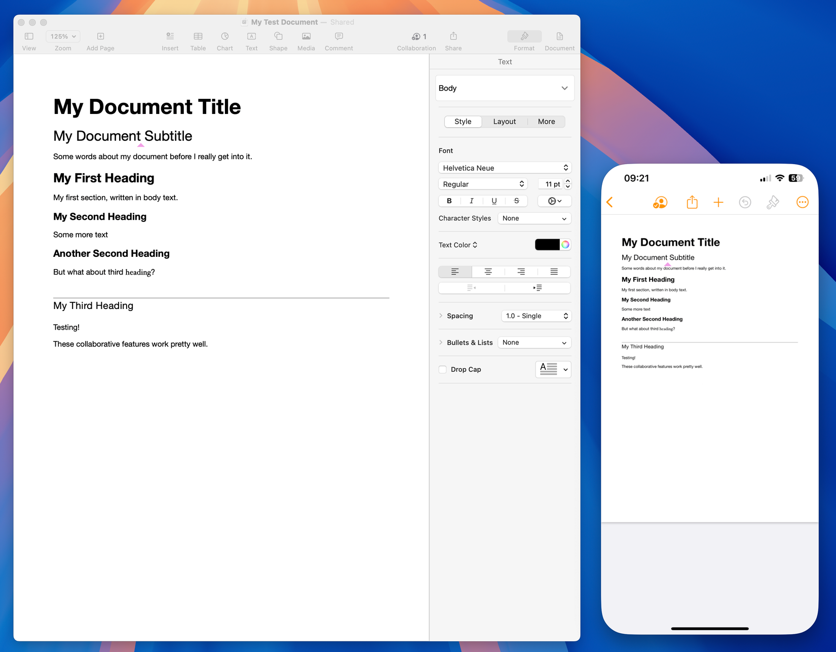Viewport: 836px width, 652px height.
Task: Open the Text Color swatch
Action: pyautogui.click(x=549, y=244)
